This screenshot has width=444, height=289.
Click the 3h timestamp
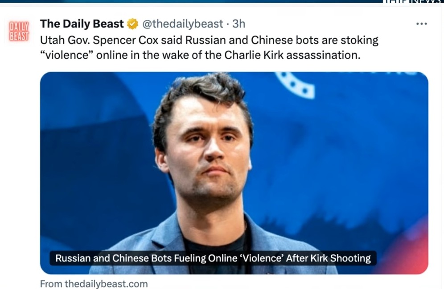pyautogui.click(x=238, y=24)
